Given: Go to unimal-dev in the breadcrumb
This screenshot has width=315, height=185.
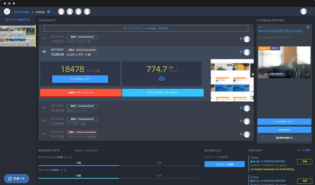Looking at the screenshot, I should pos(21,12).
